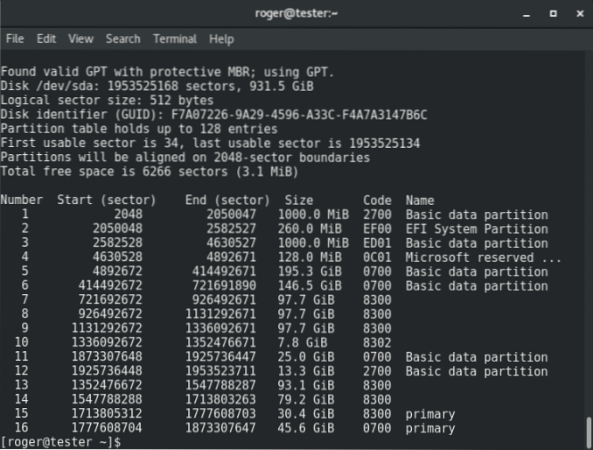Click start sector 1777608704
593x450 pixels.
pos(107,427)
